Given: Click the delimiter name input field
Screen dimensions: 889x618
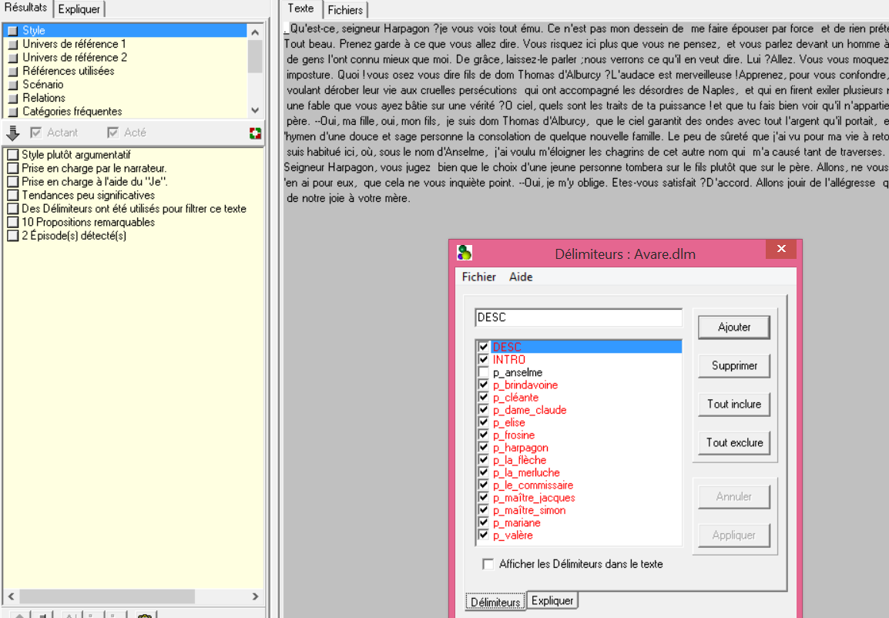Looking at the screenshot, I should 578,317.
